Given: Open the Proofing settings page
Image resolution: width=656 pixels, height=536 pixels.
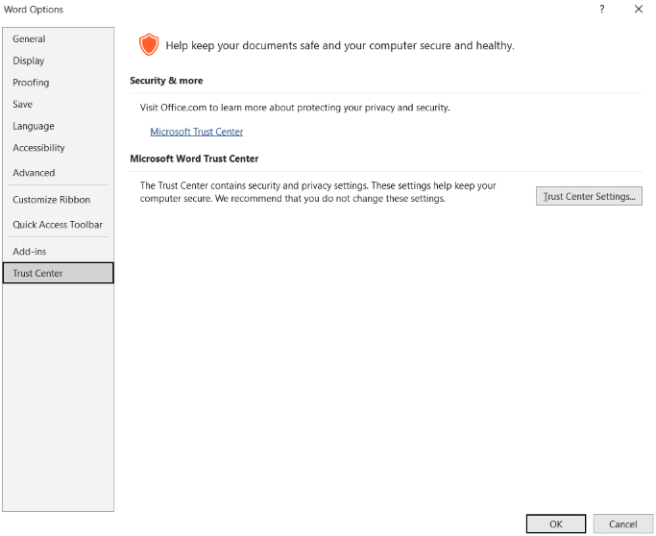Looking at the screenshot, I should click(31, 83).
